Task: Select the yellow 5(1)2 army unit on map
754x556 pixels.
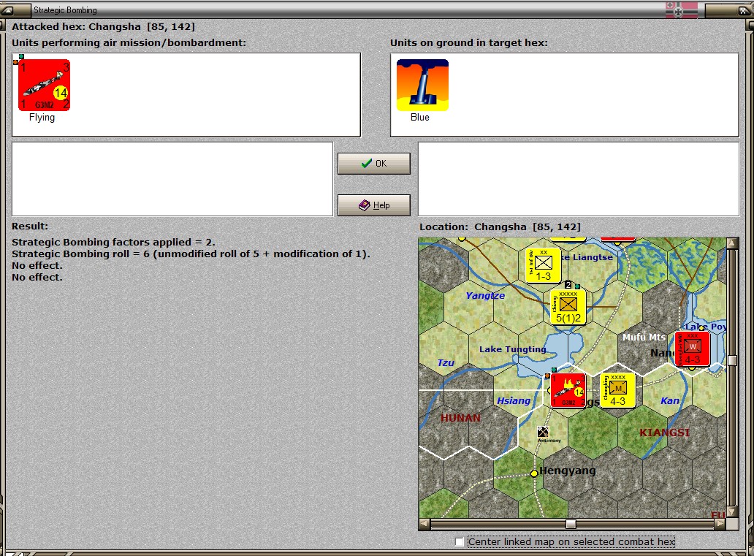Action: point(568,307)
